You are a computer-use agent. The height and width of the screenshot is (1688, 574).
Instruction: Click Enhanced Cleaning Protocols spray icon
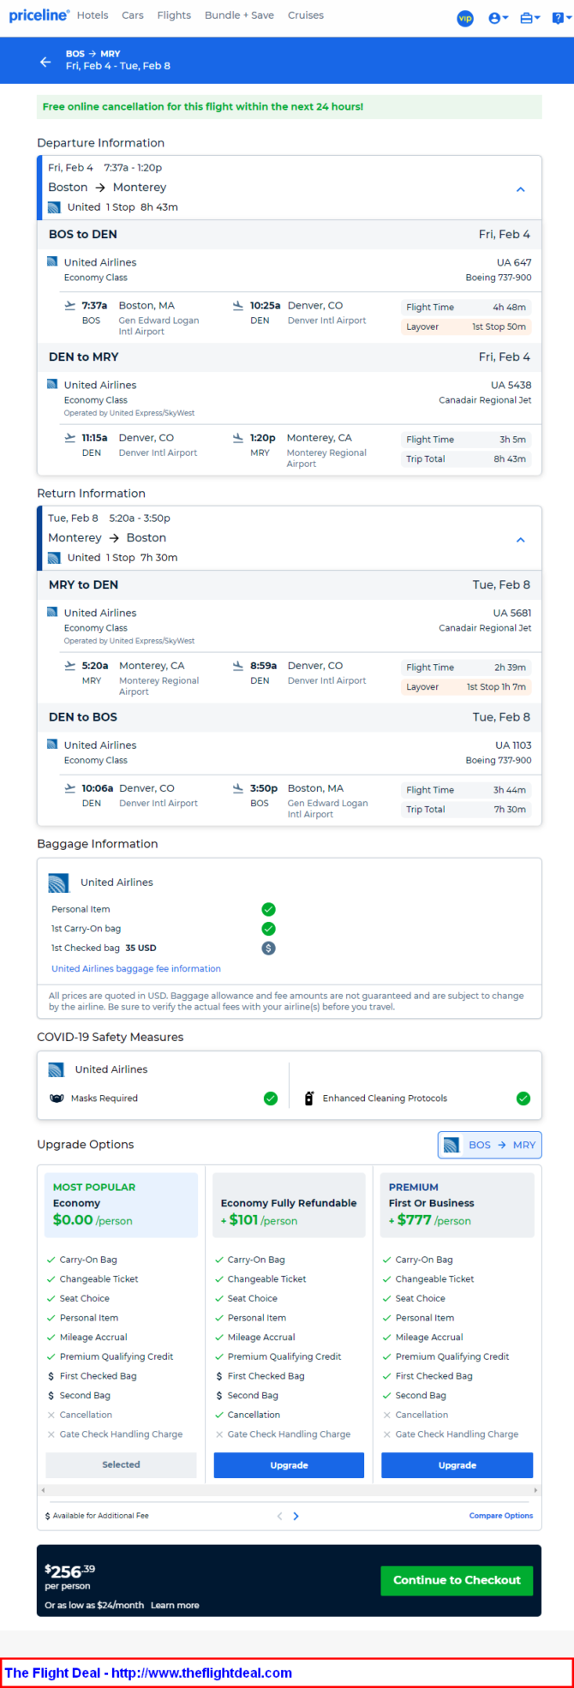coord(309,1098)
